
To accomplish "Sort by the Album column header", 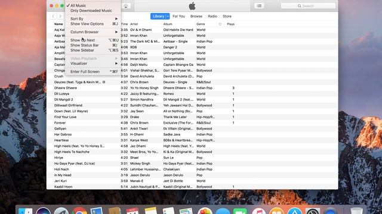I will pos(168,24).
